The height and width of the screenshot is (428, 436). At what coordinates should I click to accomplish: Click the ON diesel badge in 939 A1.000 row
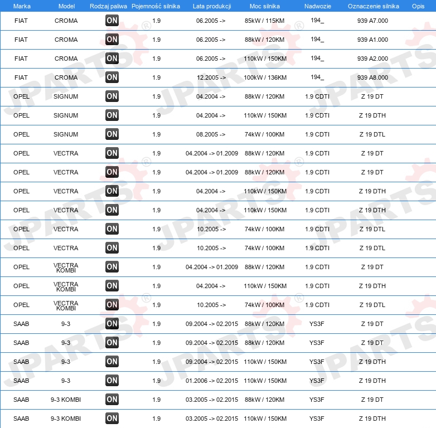tap(112, 40)
